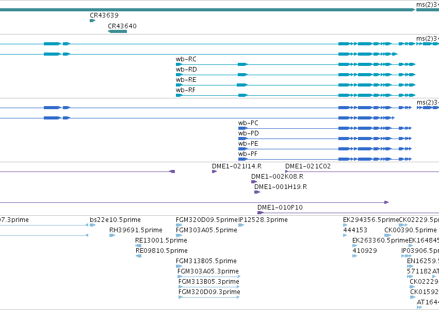This screenshot has height=310, width=439.
Task: Select the wb-RD transcript label
Action: point(186,70)
